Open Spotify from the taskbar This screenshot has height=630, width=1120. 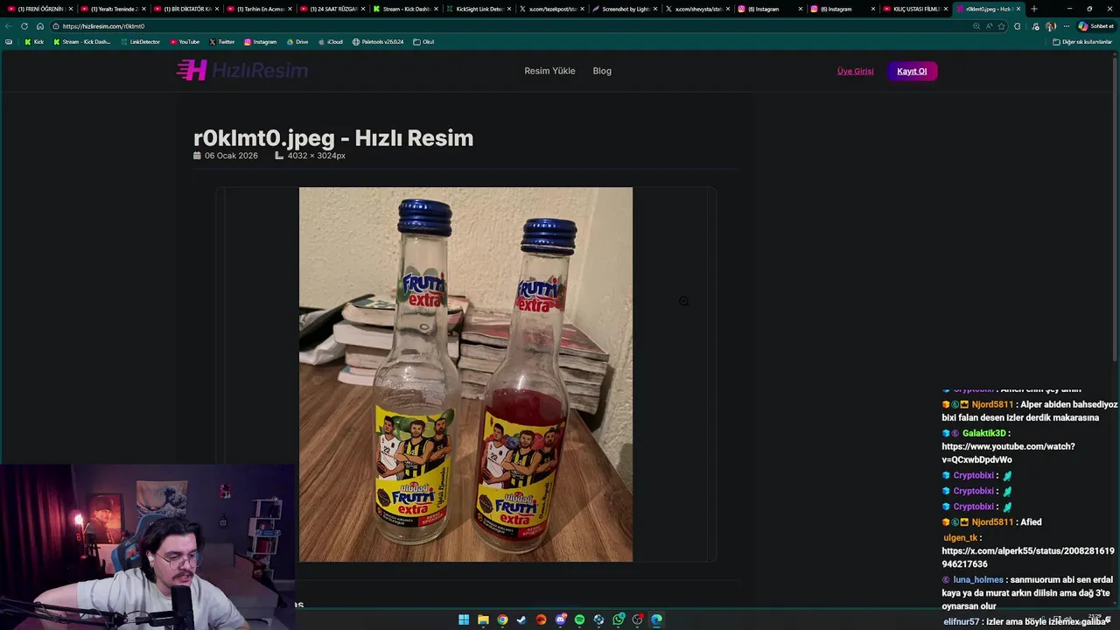[x=579, y=619]
